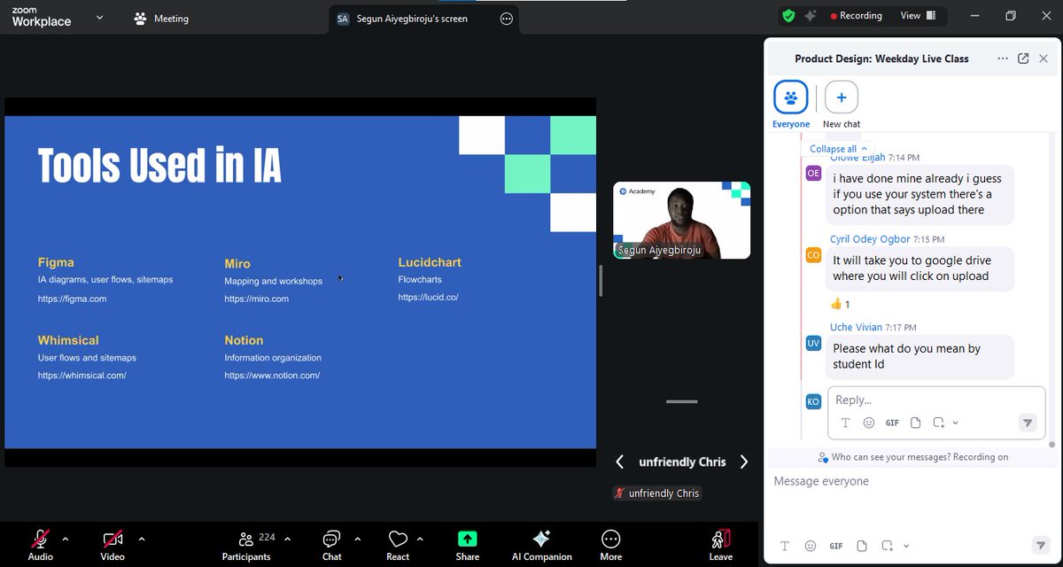1063x567 pixels.
Task: Click the Leave meeting button
Action: point(721,544)
